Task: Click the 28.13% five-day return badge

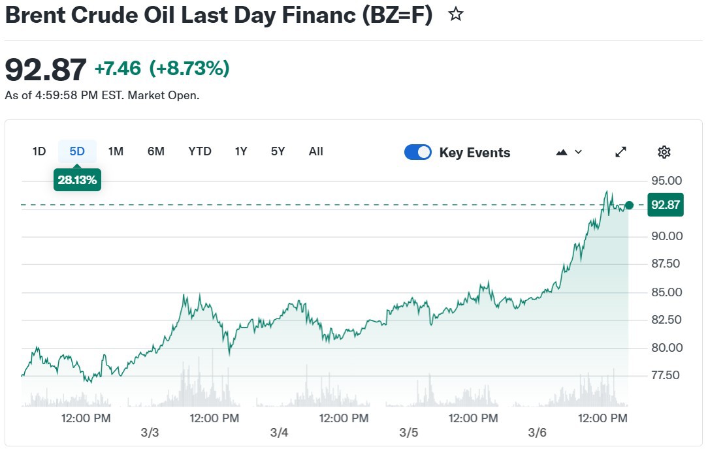Action: [77, 180]
